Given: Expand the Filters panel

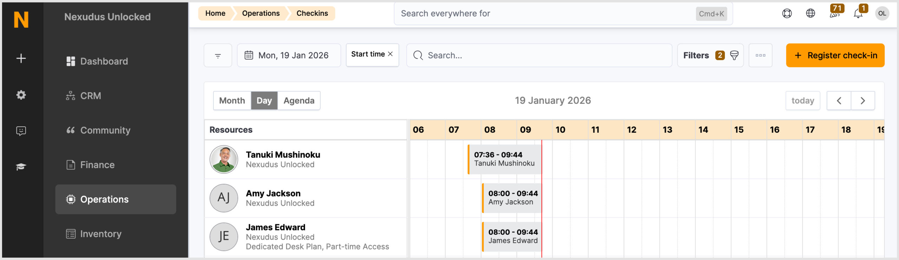Looking at the screenshot, I should click(x=710, y=55).
